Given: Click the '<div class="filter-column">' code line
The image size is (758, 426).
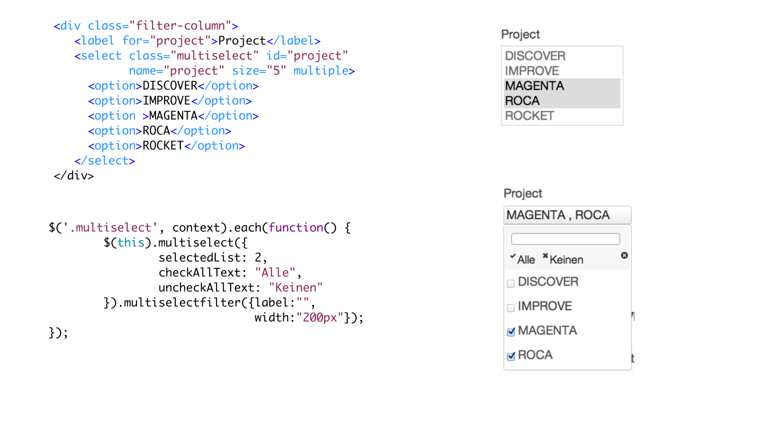Looking at the screenshot, I should click(x=146, y=26).
